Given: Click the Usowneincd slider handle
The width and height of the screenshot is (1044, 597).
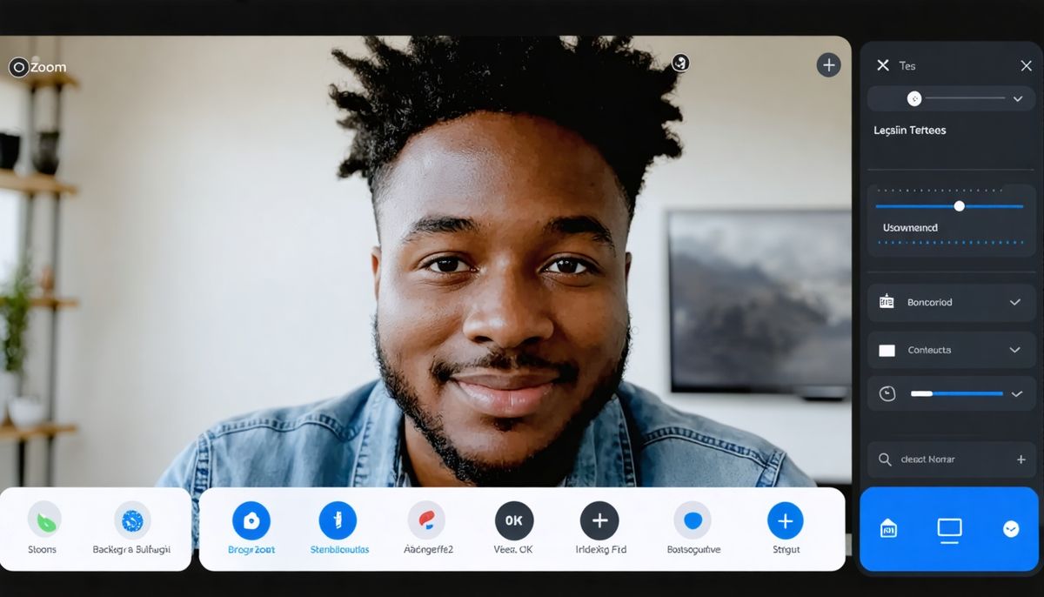Looking at the screenshot, I should tap(959, 206).
